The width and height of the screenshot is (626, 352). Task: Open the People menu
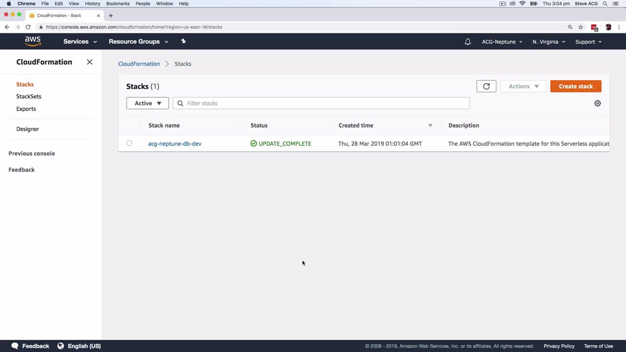click(143, 3)
